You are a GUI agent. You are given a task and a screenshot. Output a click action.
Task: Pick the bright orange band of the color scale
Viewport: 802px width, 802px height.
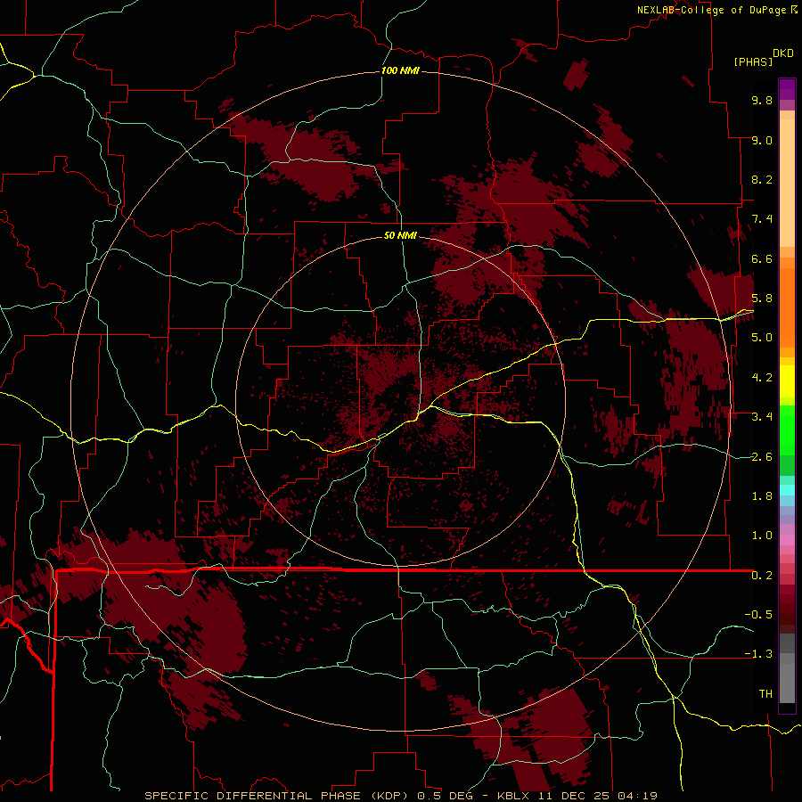point(787,307)
